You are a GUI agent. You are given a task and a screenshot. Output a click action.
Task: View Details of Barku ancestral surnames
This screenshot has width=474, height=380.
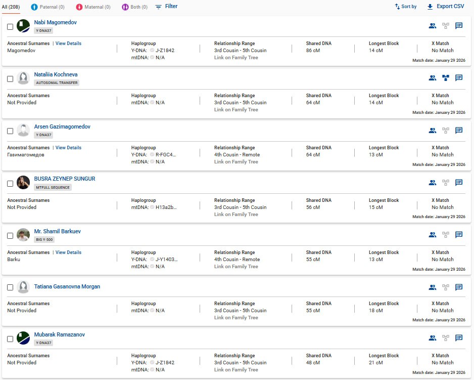point(68,252)
